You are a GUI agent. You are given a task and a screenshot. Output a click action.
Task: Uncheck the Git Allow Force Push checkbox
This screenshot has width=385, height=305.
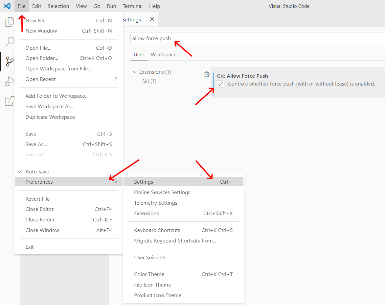221,84
